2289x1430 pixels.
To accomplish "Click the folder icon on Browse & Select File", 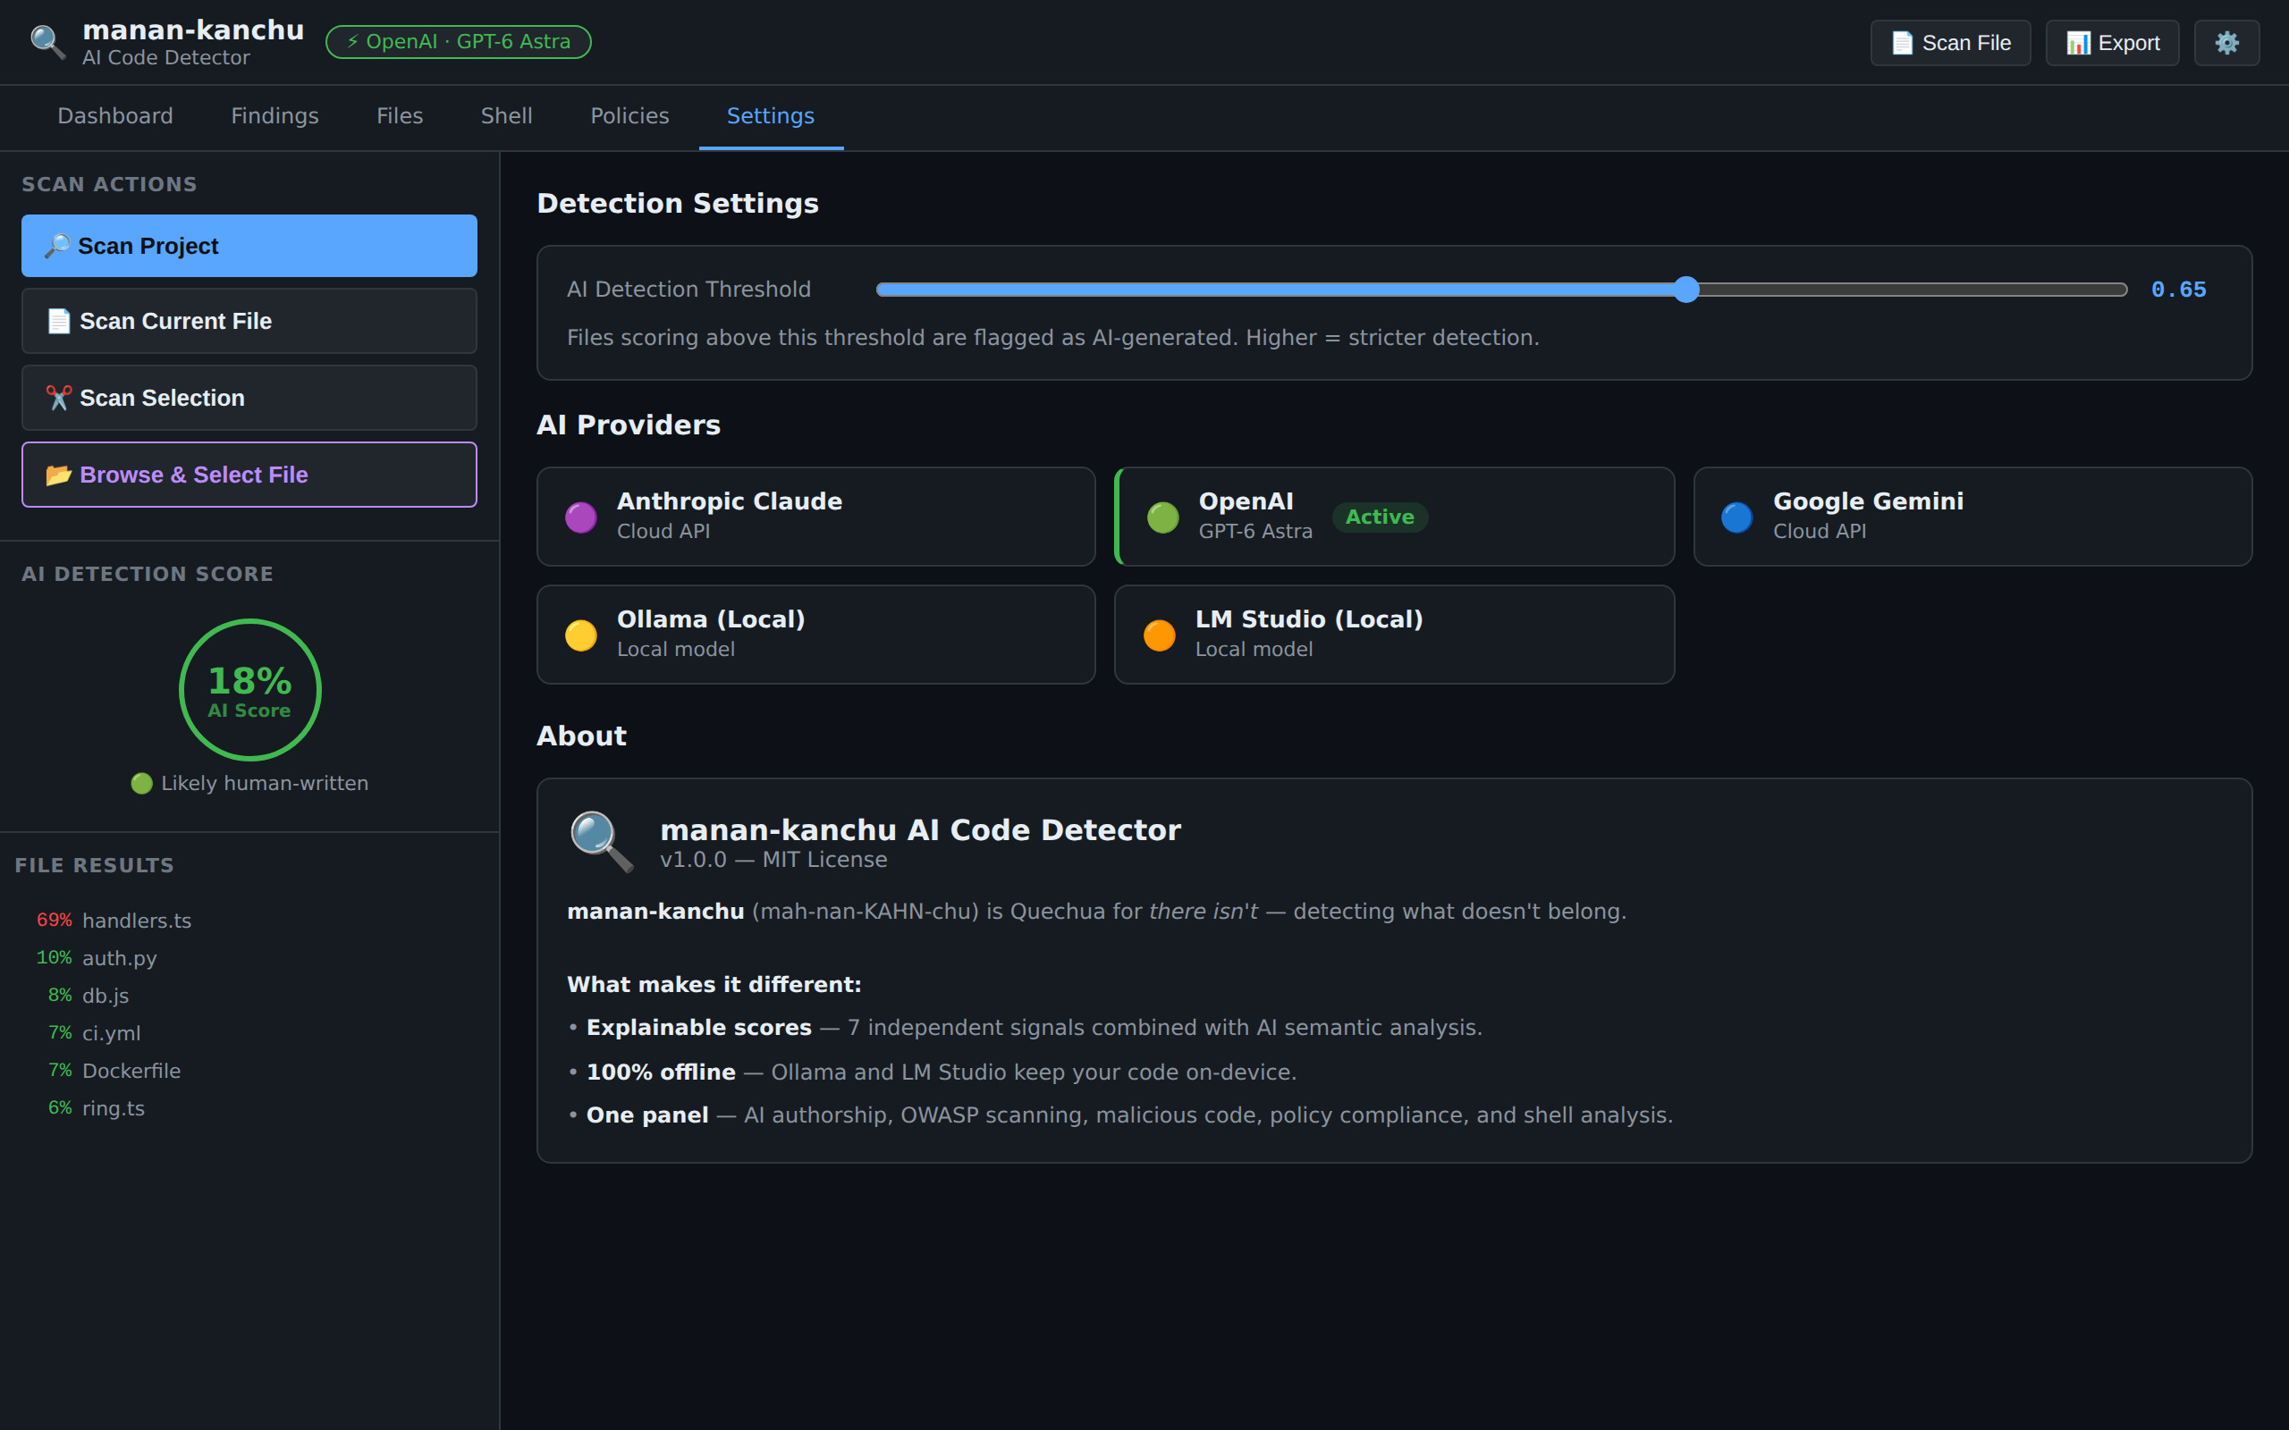I will pyautogui.click(x=59, y=475).
